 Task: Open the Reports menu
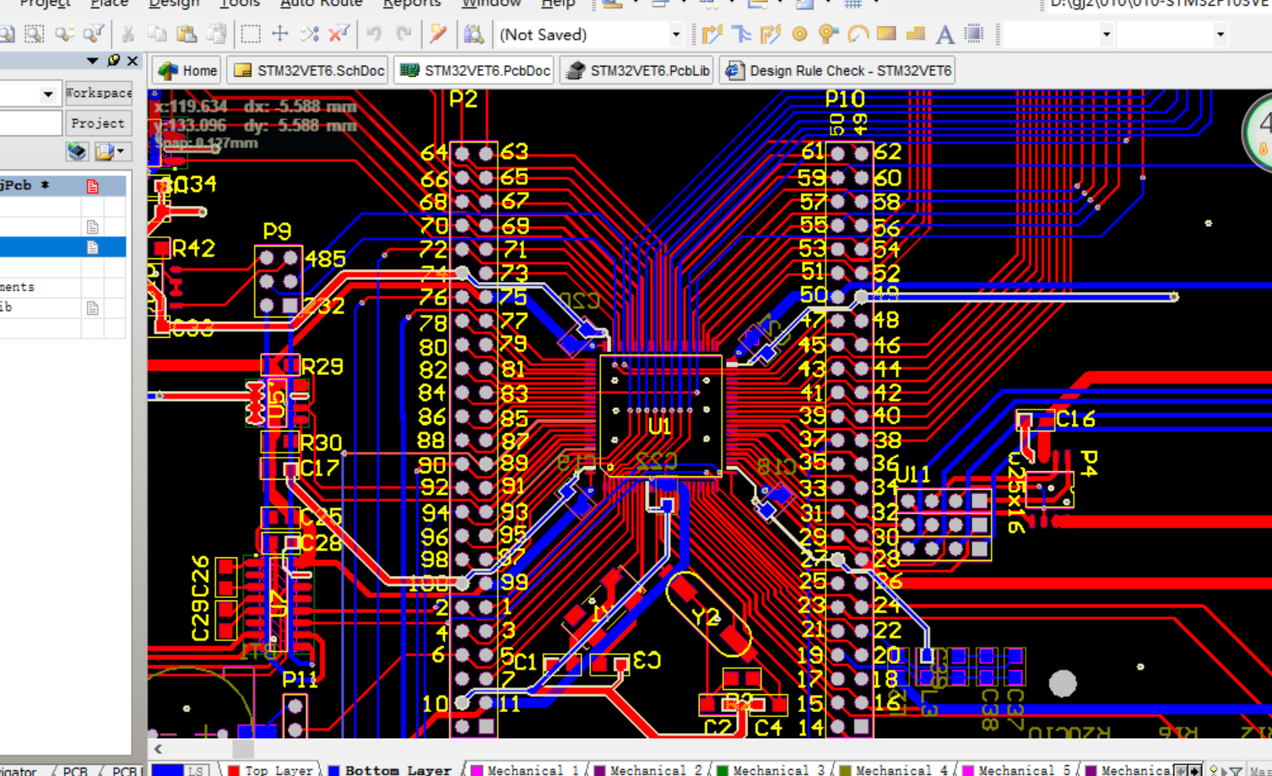coord(411,3)
